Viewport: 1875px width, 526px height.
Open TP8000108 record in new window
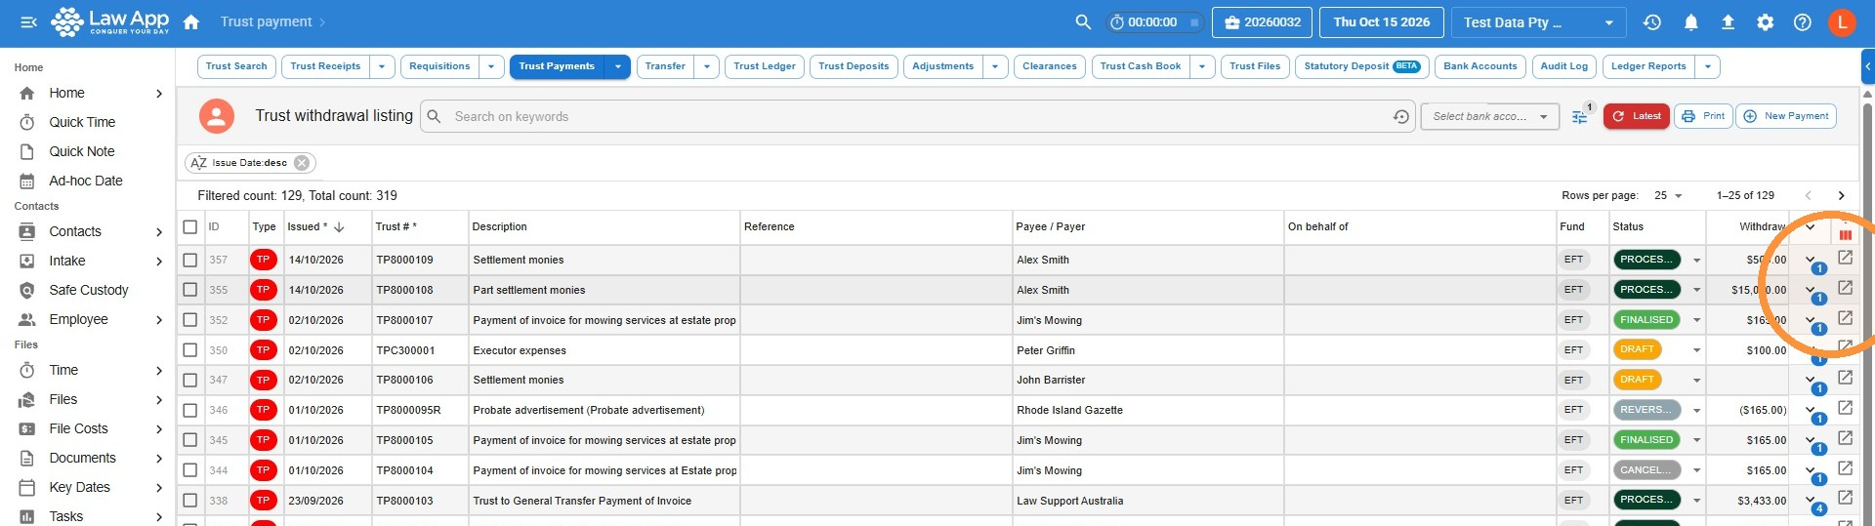click(x=1845, y=288)
